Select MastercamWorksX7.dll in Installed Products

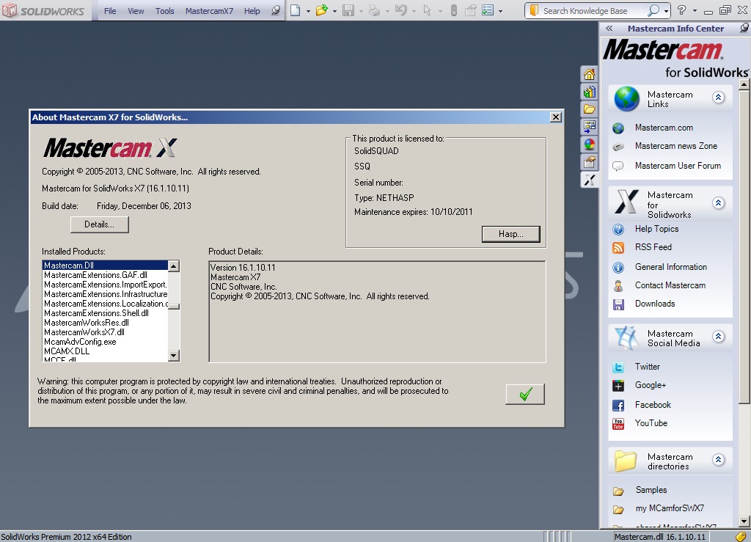(x=106, y=332)
